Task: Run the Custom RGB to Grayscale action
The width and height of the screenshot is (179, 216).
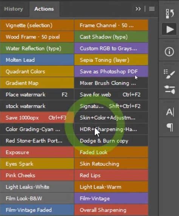Action: [x=111, y=48]
